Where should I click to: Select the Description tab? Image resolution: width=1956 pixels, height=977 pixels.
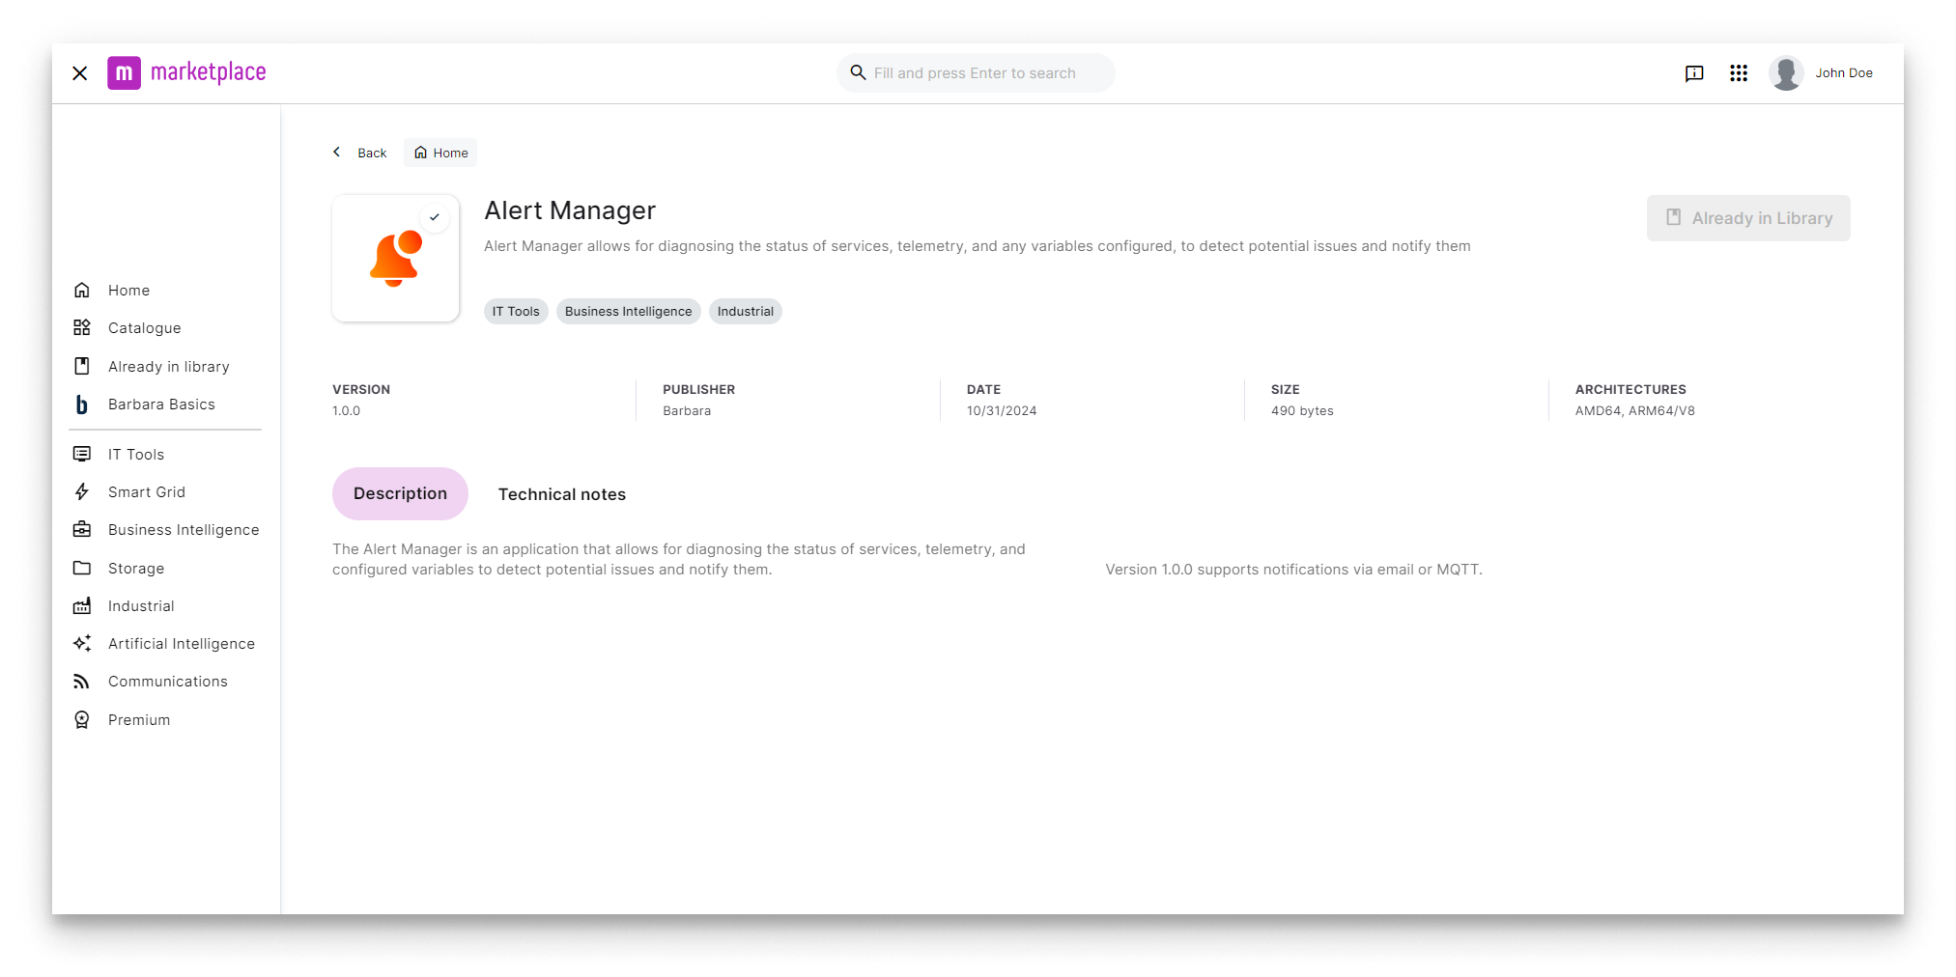(400, 493)
